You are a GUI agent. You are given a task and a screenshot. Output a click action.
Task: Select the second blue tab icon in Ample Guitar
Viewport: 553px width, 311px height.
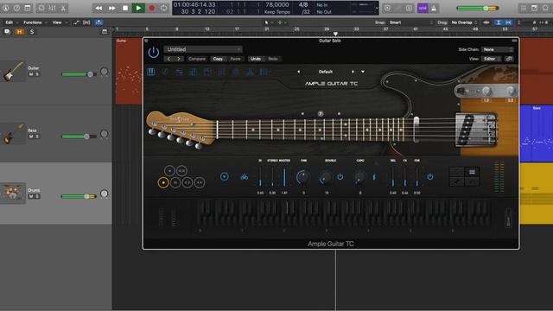(x=165, y=72)
